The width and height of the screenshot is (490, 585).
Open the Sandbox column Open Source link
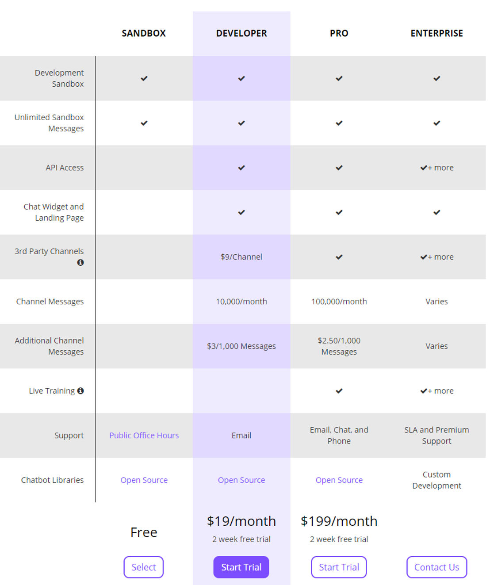144,480
